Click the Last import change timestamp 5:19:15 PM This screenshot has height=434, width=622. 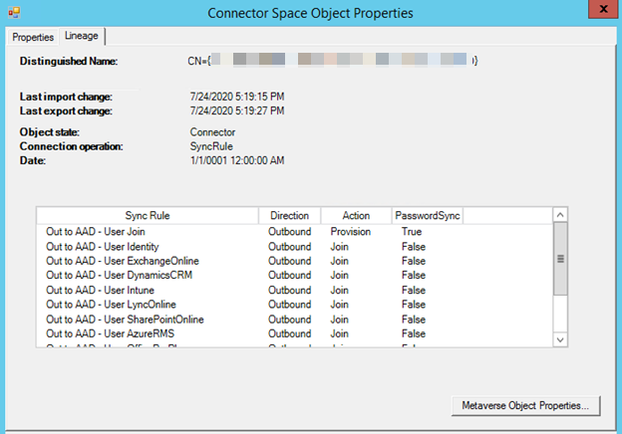point(237,97)
